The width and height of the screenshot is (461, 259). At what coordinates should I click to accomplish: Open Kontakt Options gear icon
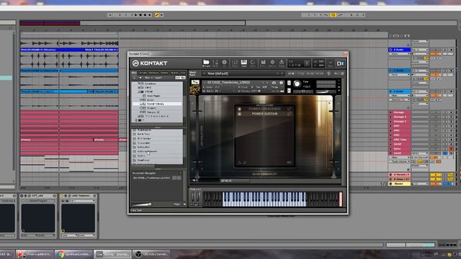coord(272,63)
